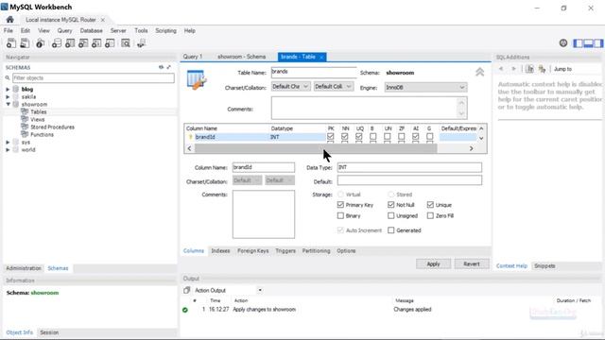Click the Revert button
Screen dimensions: 605x340
point(472,264)
